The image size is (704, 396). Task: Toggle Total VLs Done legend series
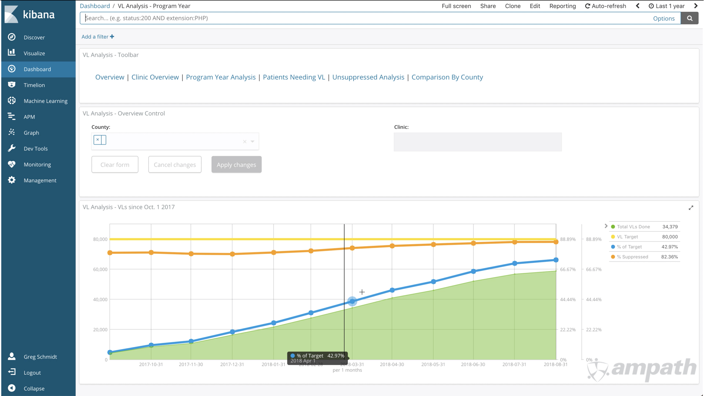pyautogui.click(x=633, y=227)
